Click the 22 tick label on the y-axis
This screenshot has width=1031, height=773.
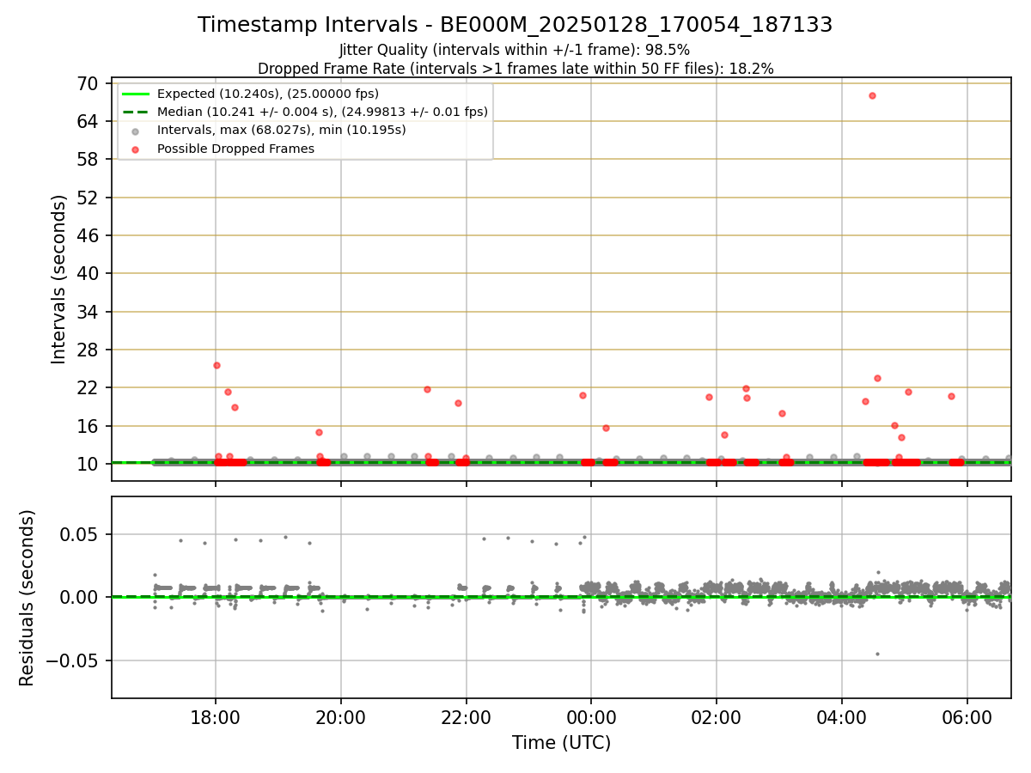[88, 387]
